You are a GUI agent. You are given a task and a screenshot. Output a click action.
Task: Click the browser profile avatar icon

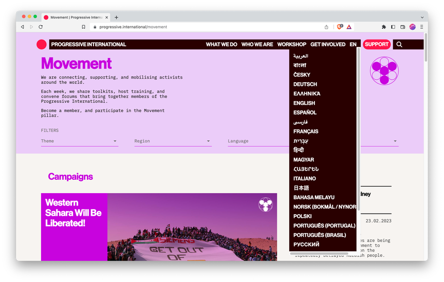pyautogui.click(x=413, y=27)
